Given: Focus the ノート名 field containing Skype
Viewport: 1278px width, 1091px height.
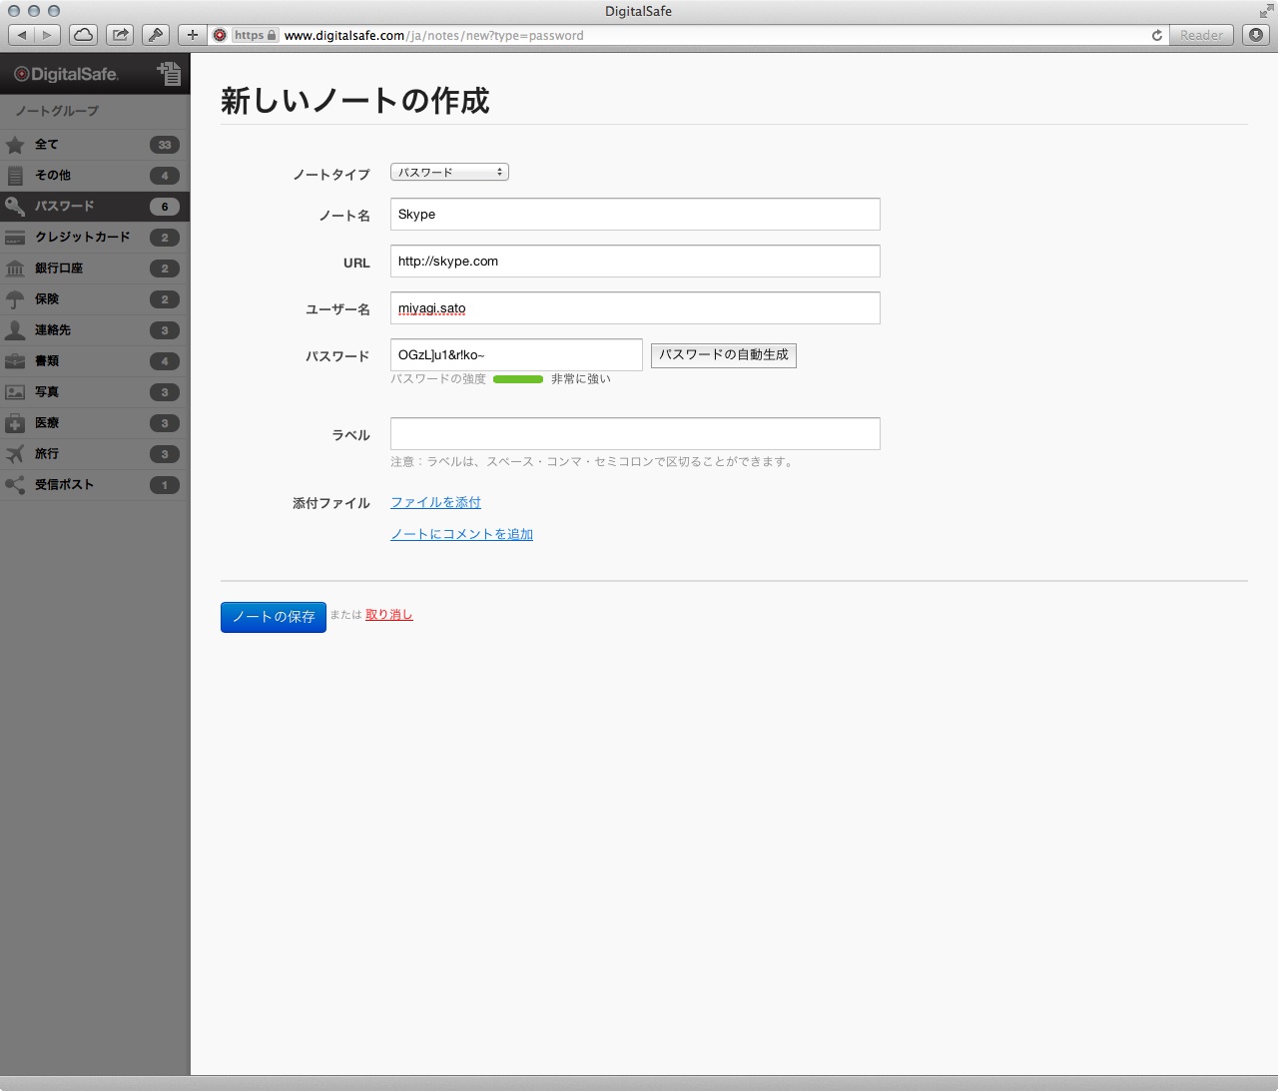Looking at the screenshot, I should pyautogui.click(x=635, y=215).
